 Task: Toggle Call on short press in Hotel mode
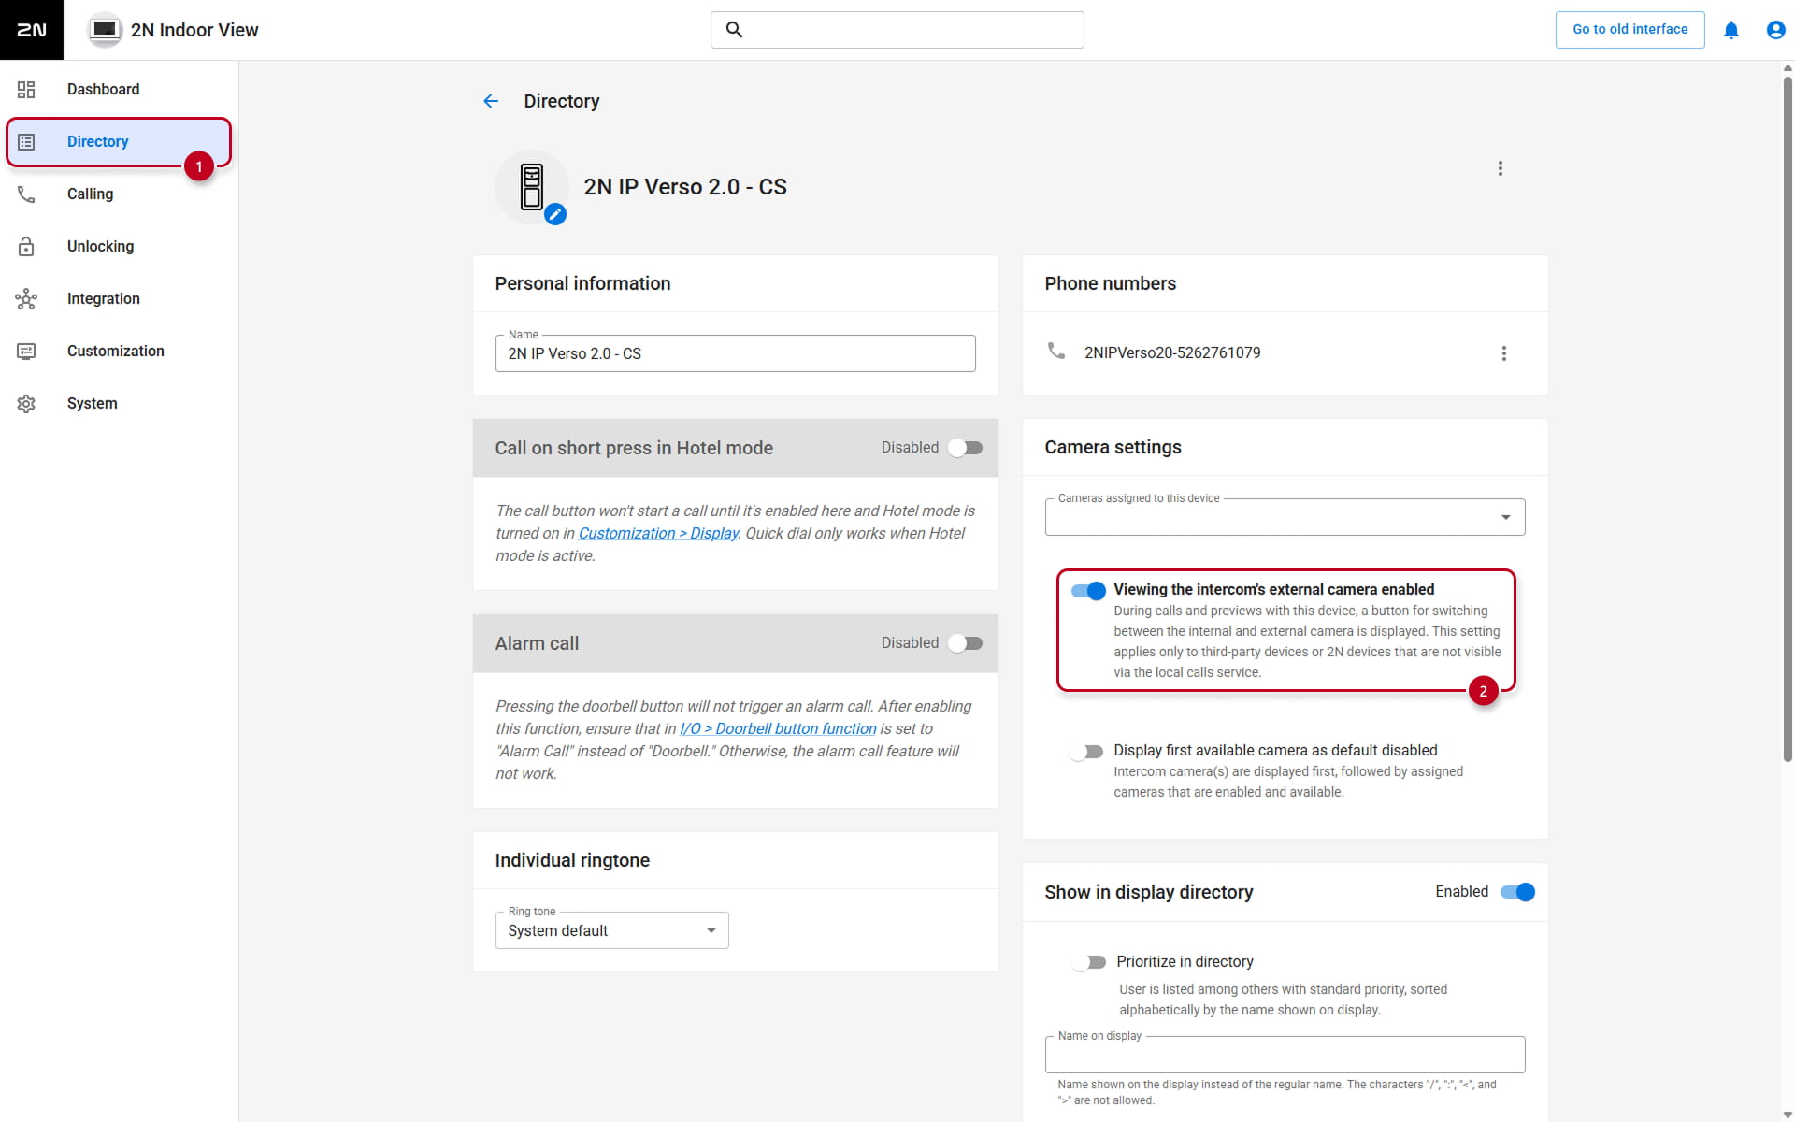(x=965, y=448)
